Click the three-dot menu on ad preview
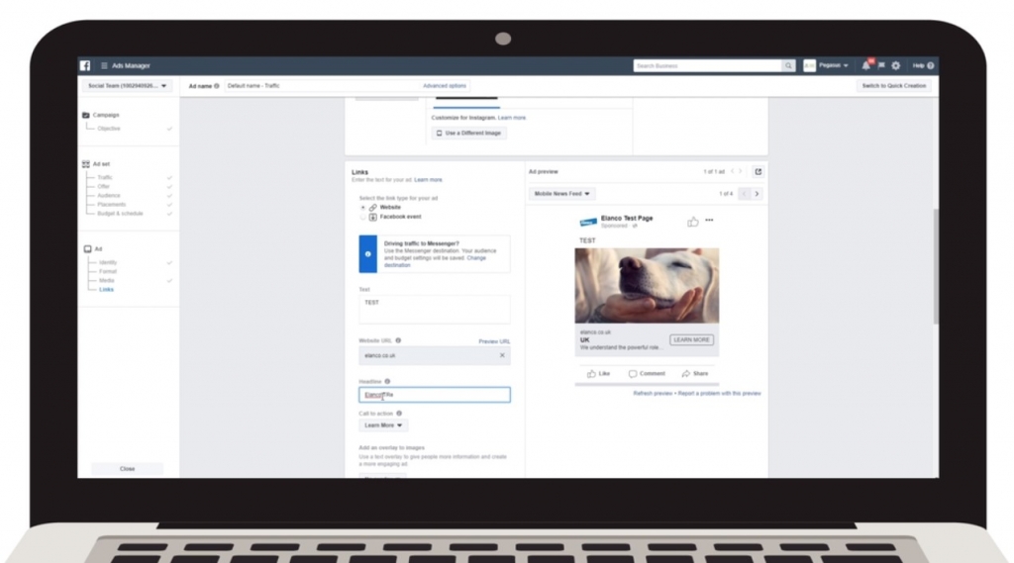 709,221
